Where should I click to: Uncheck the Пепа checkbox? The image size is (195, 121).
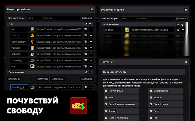[x=151, y=111]
